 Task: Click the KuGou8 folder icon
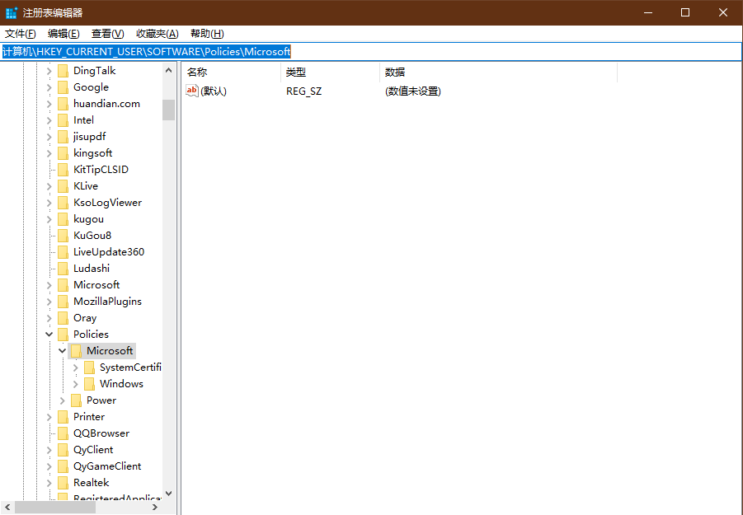tap(63, 236)
